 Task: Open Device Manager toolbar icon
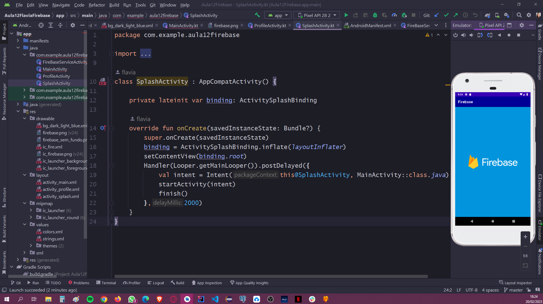(x=497, y=15)
